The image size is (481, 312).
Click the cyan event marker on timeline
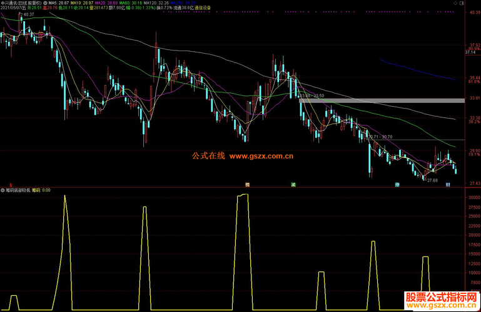tap(397, 185)
